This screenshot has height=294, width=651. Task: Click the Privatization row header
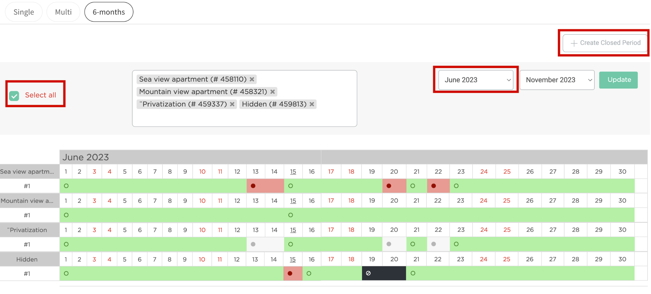pyautogui.click(x=30, y=230)
